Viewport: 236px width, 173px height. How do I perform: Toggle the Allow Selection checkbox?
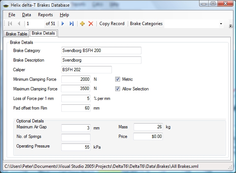[117, 89]
